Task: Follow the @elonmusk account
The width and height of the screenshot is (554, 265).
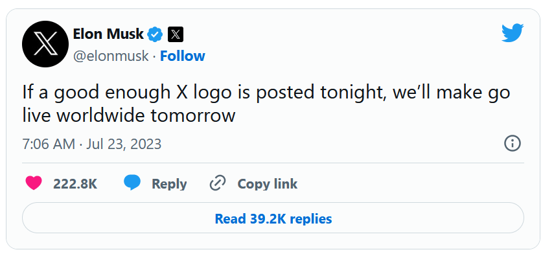Action: click(x=183, y=56)
